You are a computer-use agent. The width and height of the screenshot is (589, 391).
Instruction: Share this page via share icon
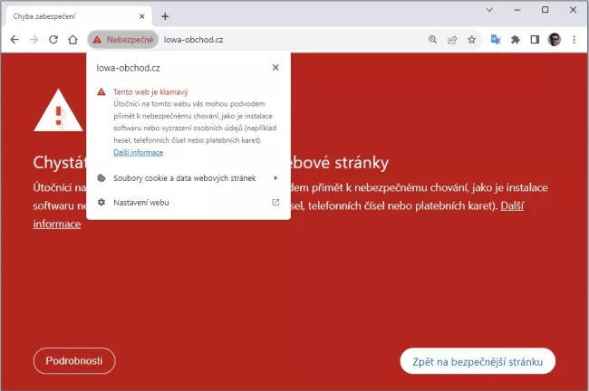tap(452, 40)
